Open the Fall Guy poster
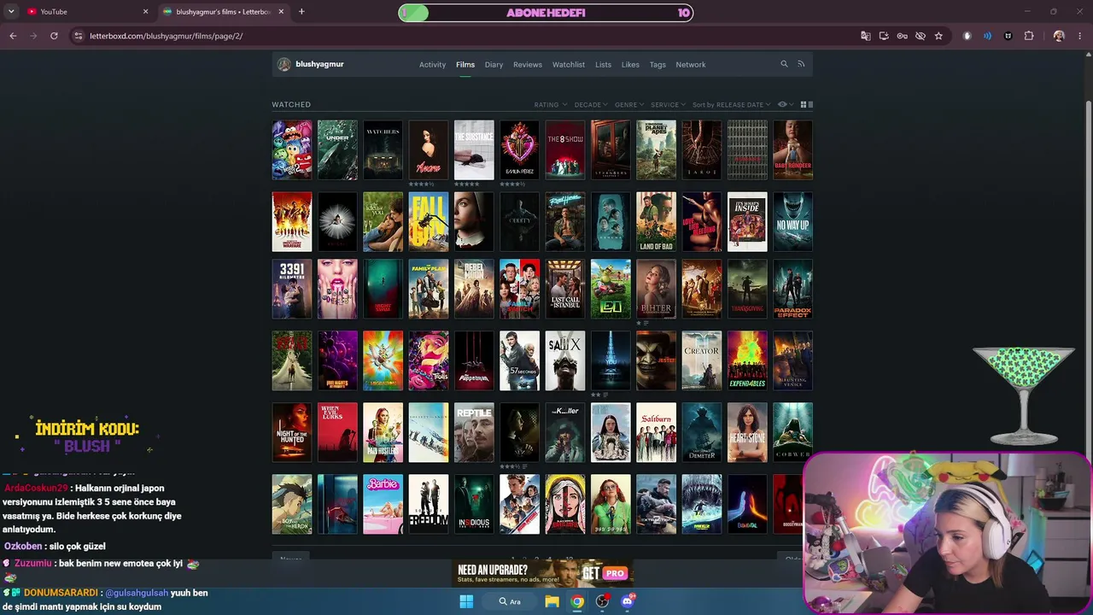1093x615 pixels. [x=429, y=222]
